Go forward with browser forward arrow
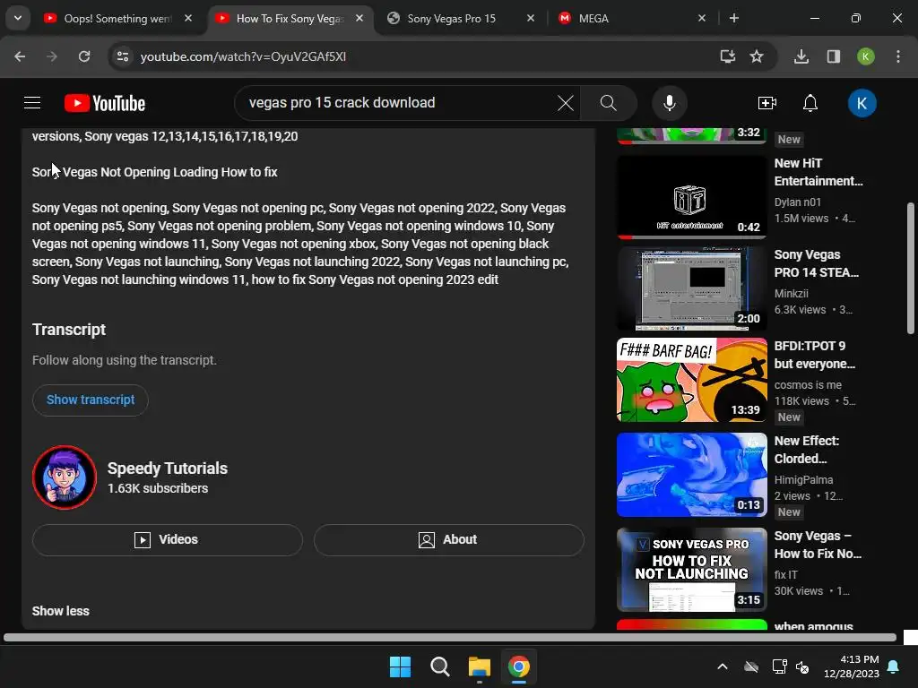 [52, 56]
